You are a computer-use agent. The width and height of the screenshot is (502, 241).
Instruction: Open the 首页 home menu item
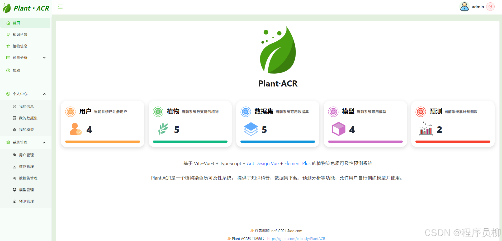point(16,23)
